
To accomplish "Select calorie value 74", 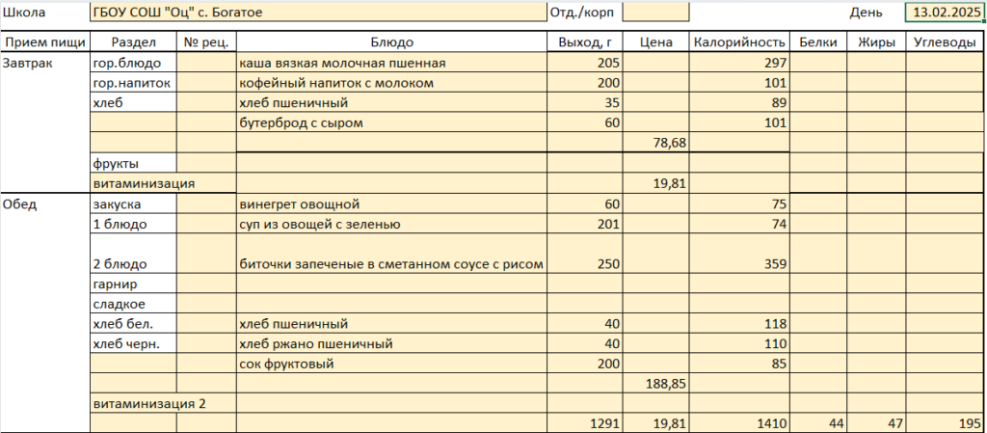I will point(739,225).
